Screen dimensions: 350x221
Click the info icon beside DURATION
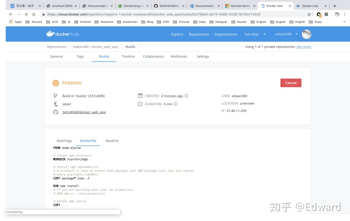(175, 104)
